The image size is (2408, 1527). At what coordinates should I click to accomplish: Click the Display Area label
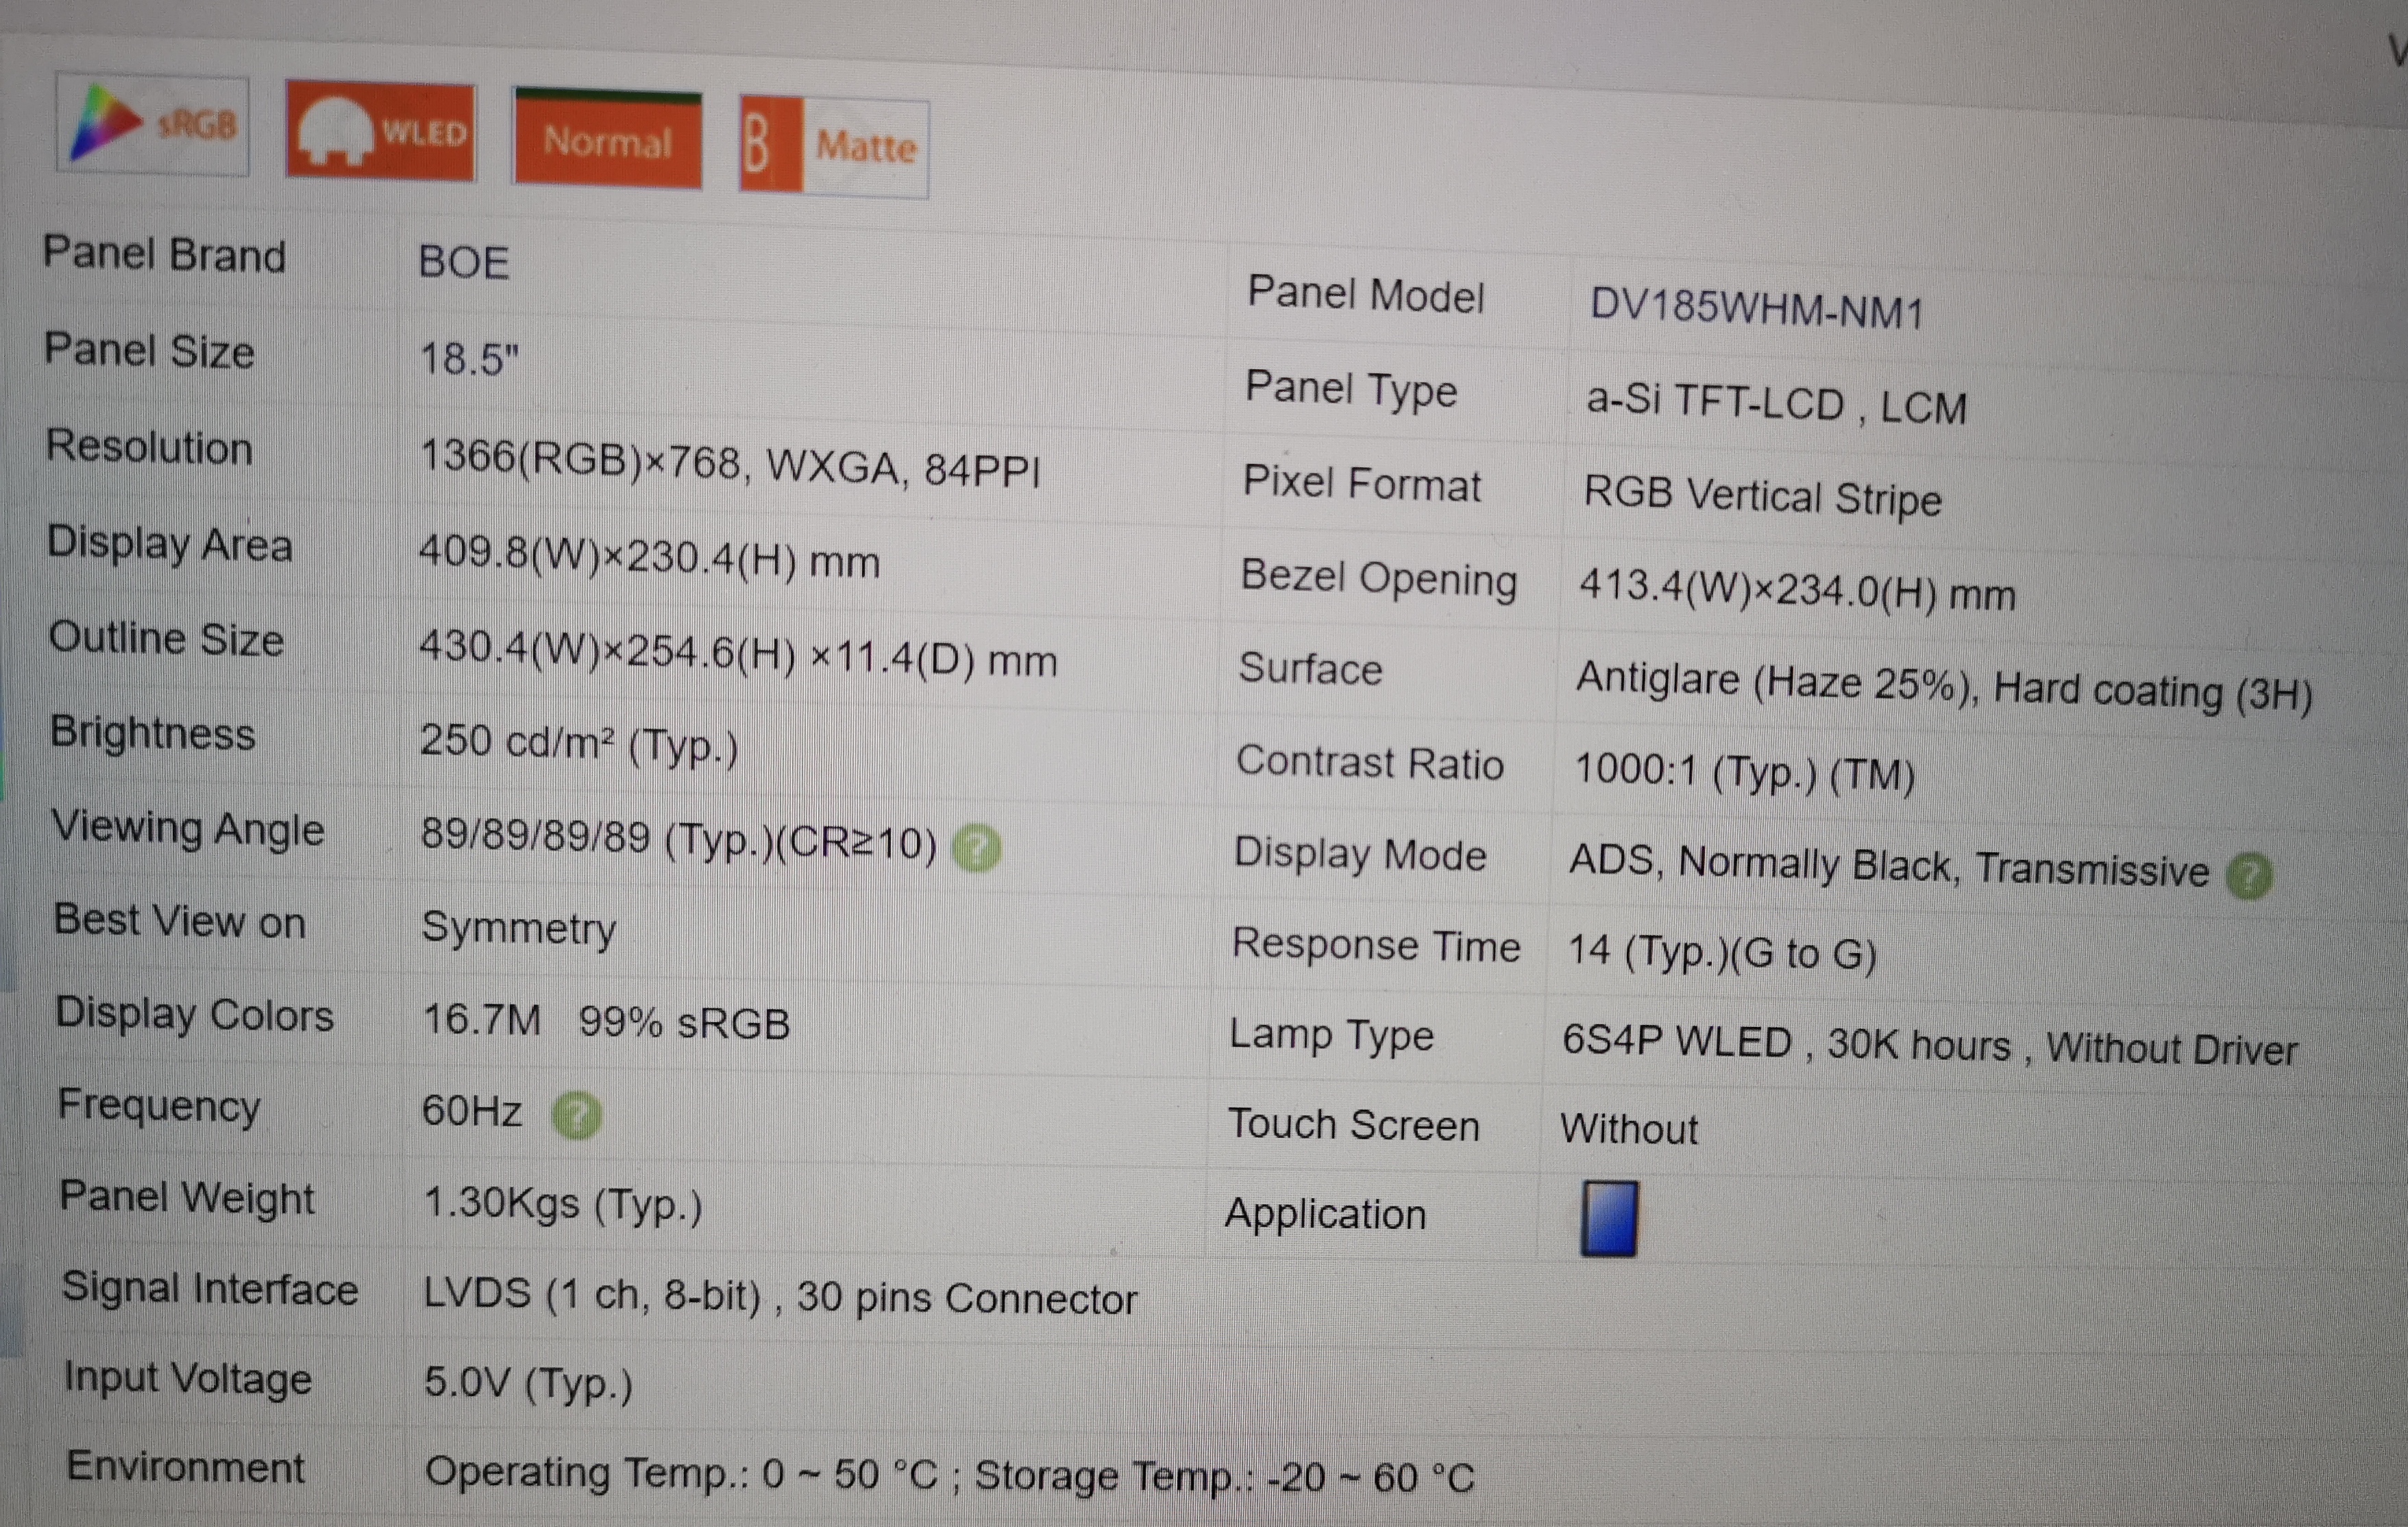(170, 544)
